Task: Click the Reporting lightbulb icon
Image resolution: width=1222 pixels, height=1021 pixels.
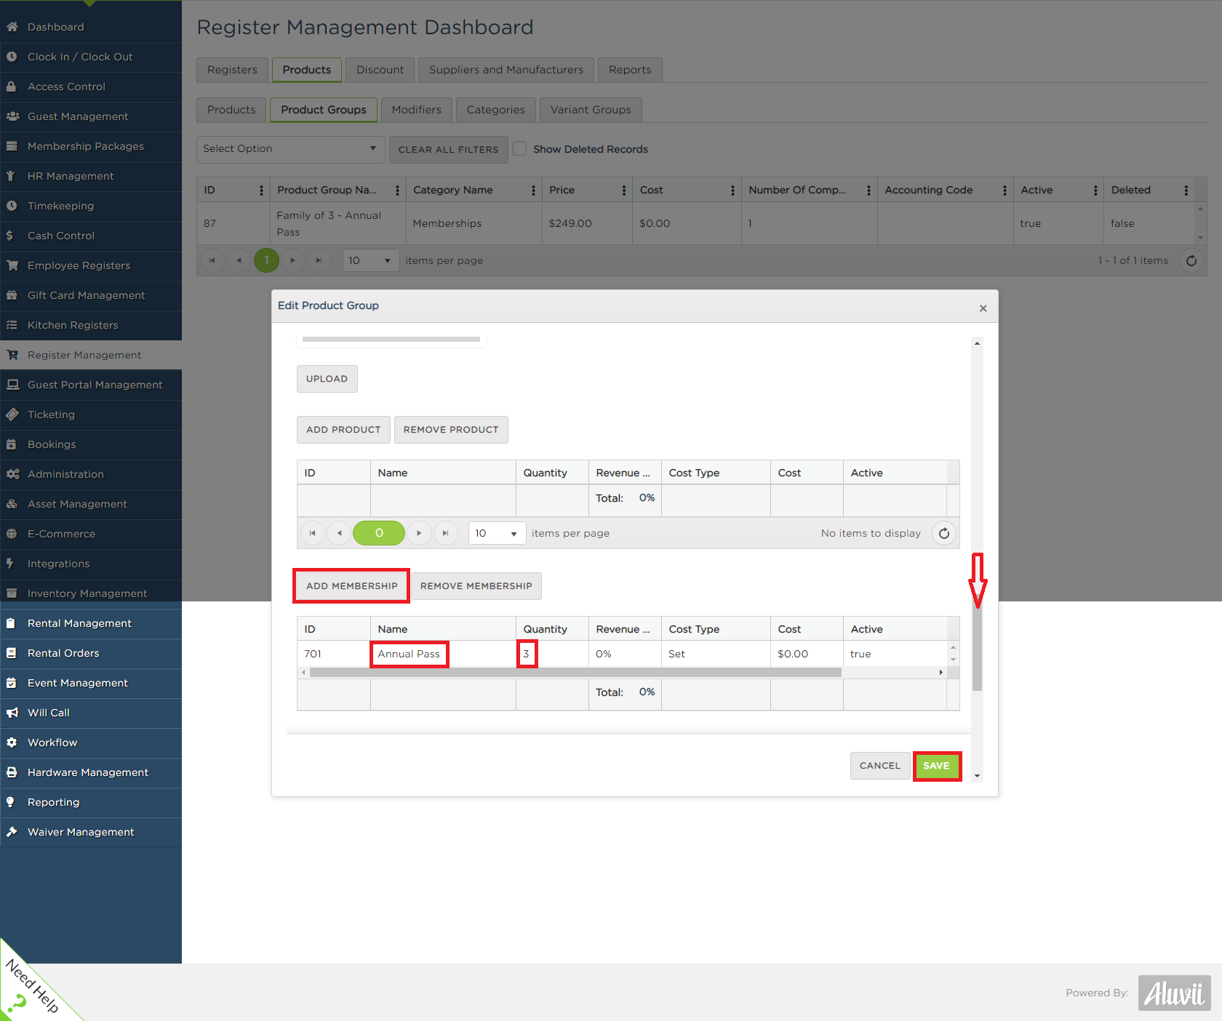Action: coord(10,802)
